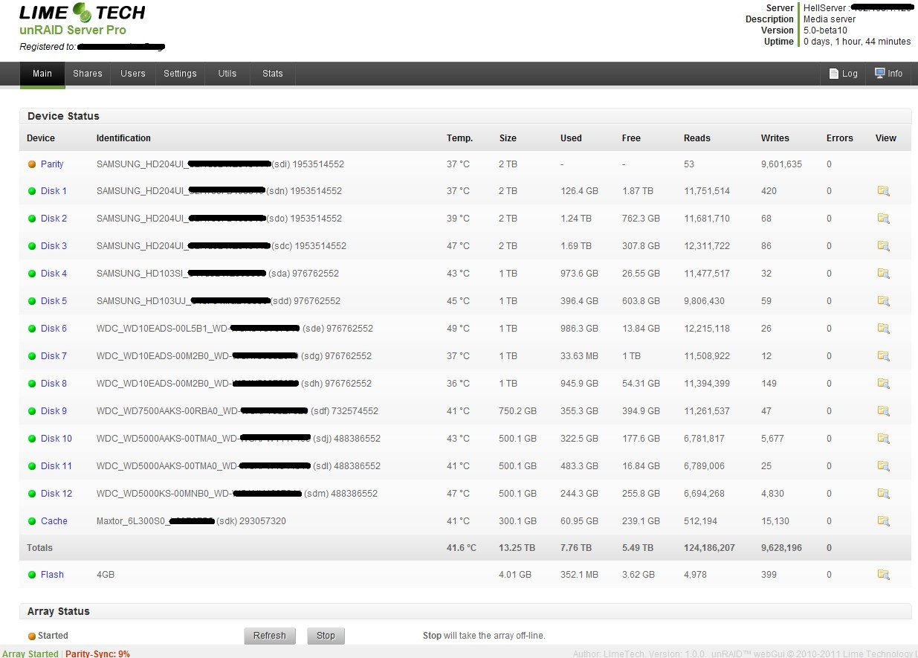Select the version text 5.0-beta10
Viewport: 918px width, 658px height.
click(x=827, y=30)
